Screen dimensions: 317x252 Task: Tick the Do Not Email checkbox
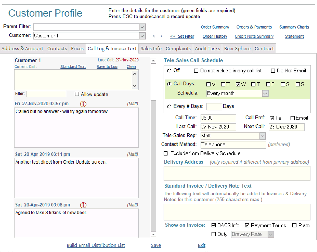click(273, 71)
